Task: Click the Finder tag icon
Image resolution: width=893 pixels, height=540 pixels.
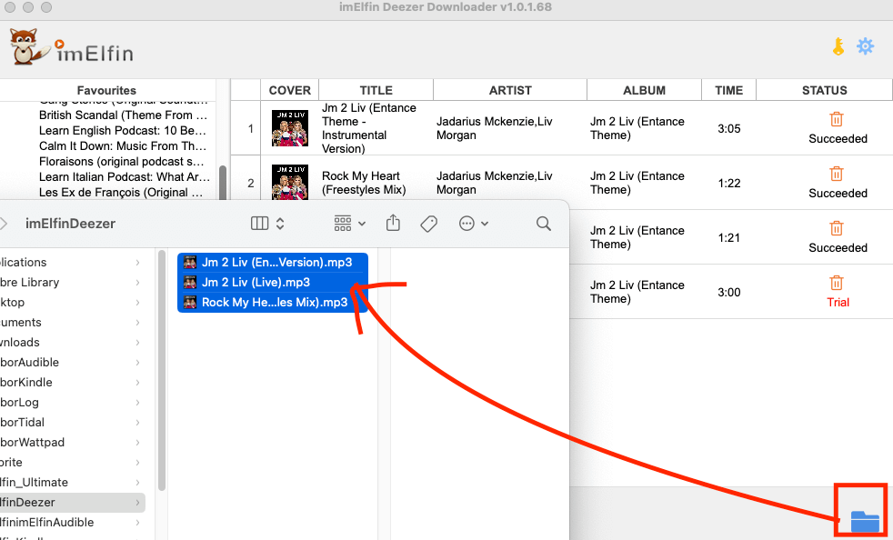Action: pos(429,224)
